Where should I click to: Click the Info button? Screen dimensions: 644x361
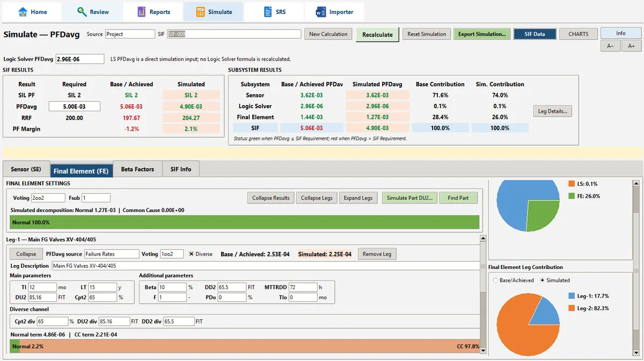coord(620,33)
